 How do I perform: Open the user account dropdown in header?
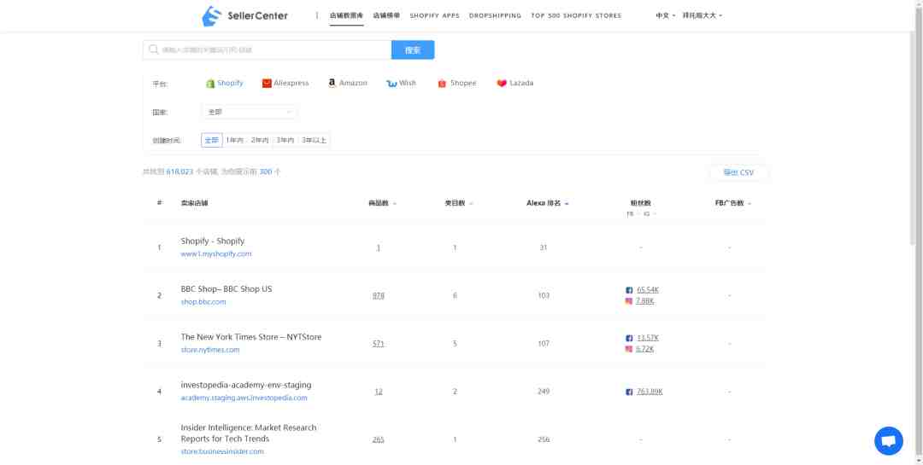702,16
